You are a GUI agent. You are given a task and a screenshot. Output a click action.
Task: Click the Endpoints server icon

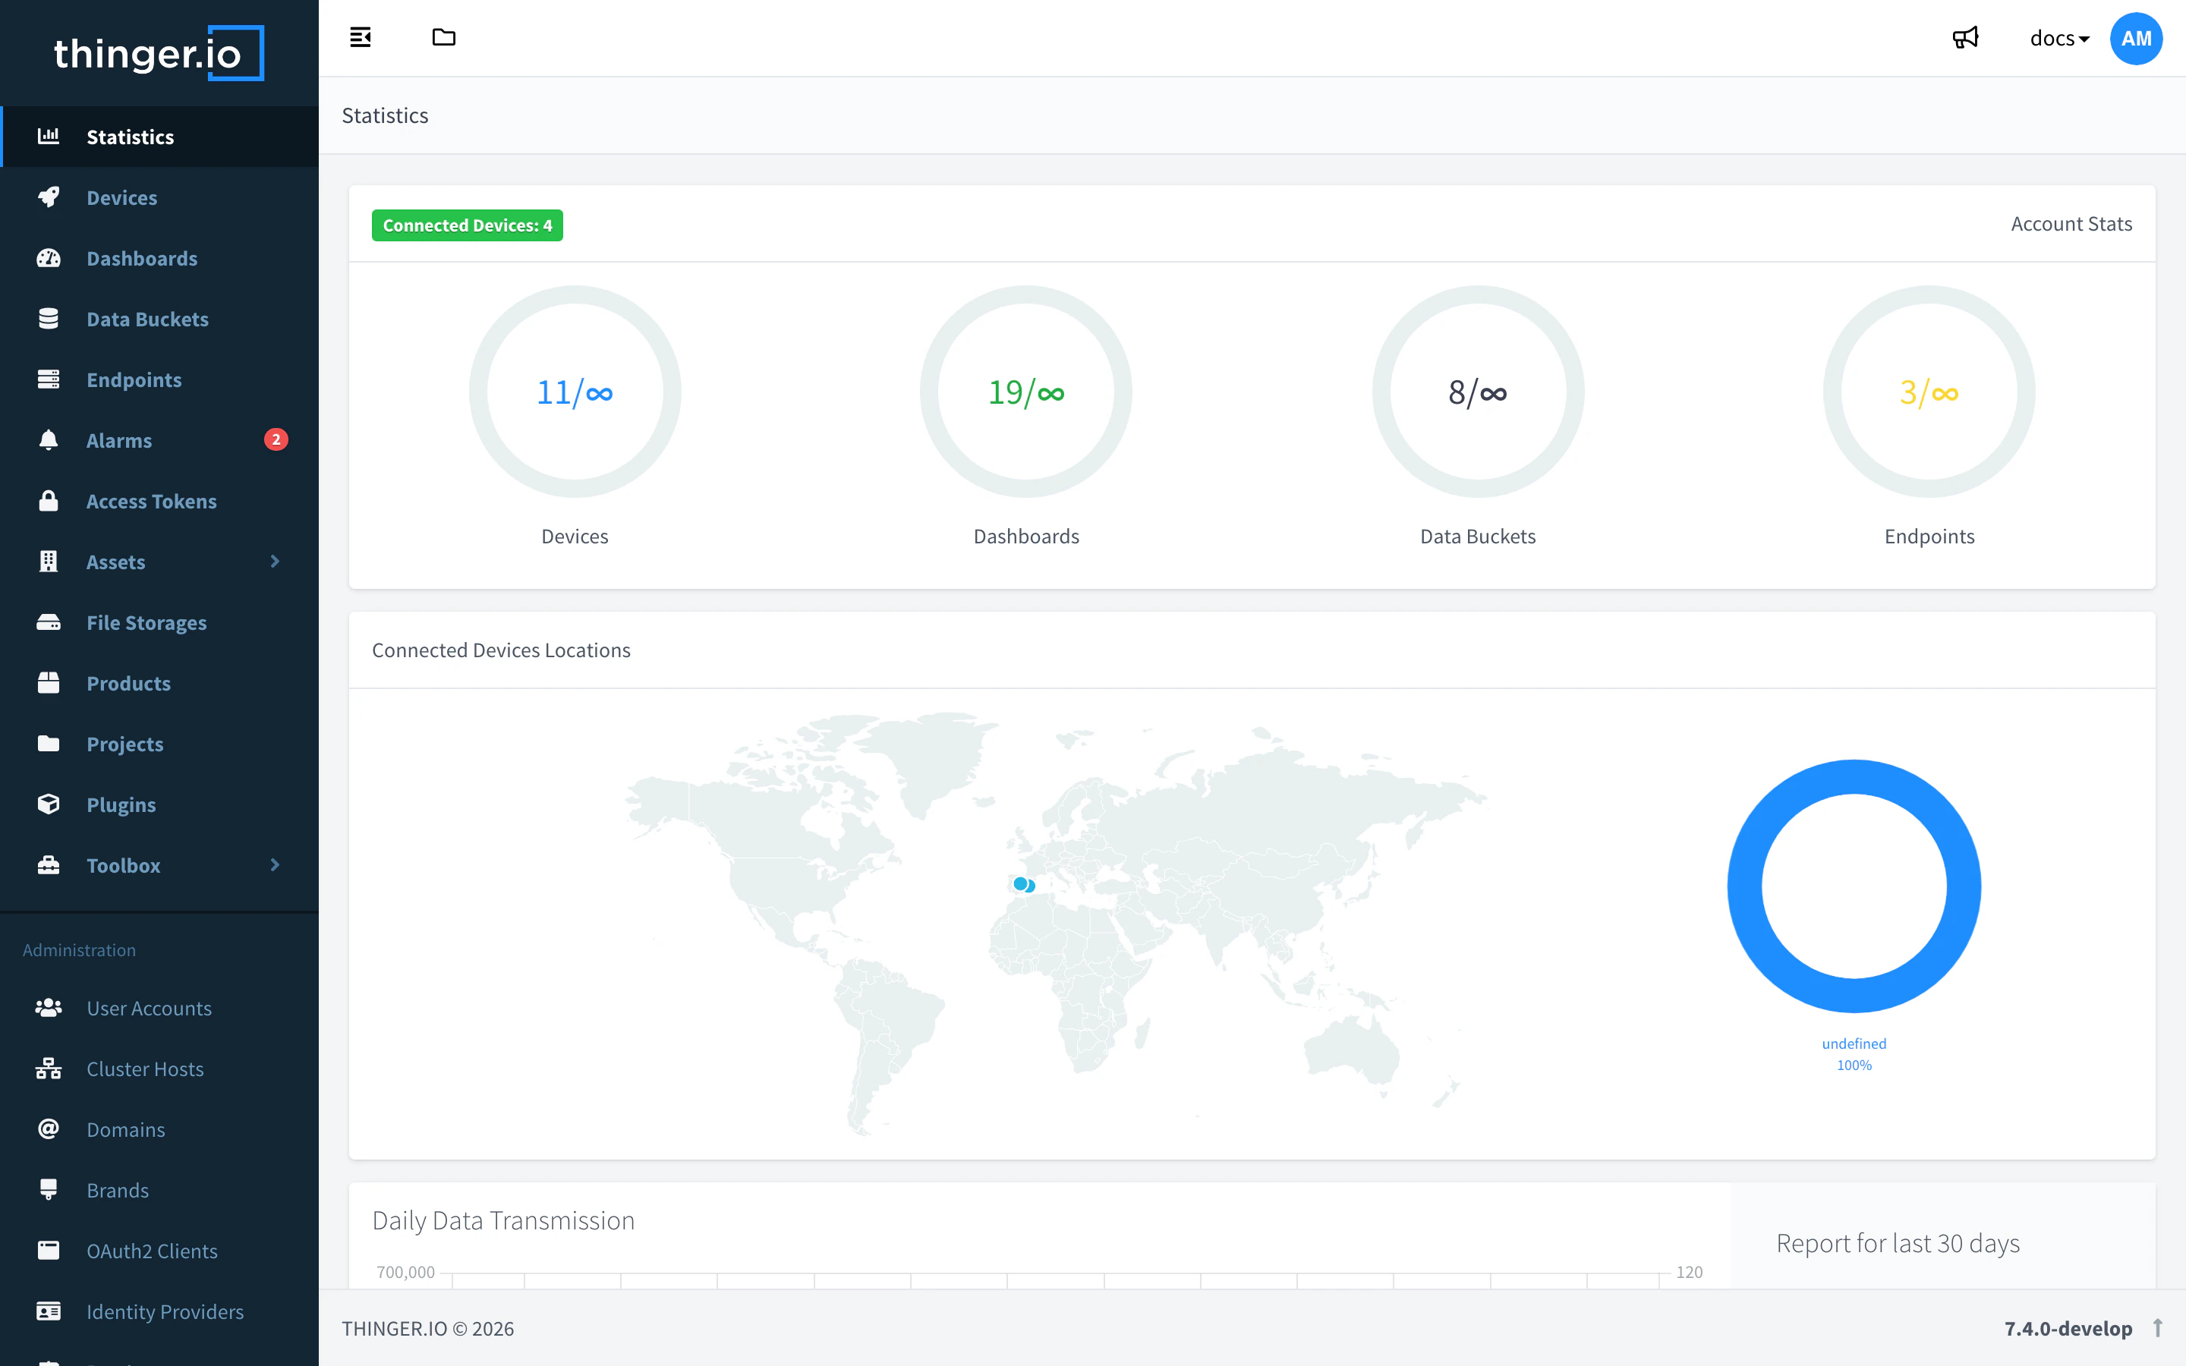[49, 379]
